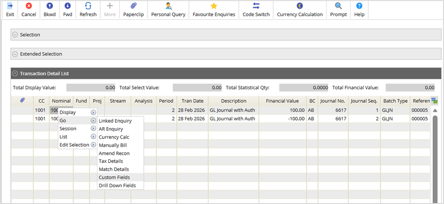Go backward with the Bkwd icon
The width and height of the screenshot is (444, 204).
(50, 6)
